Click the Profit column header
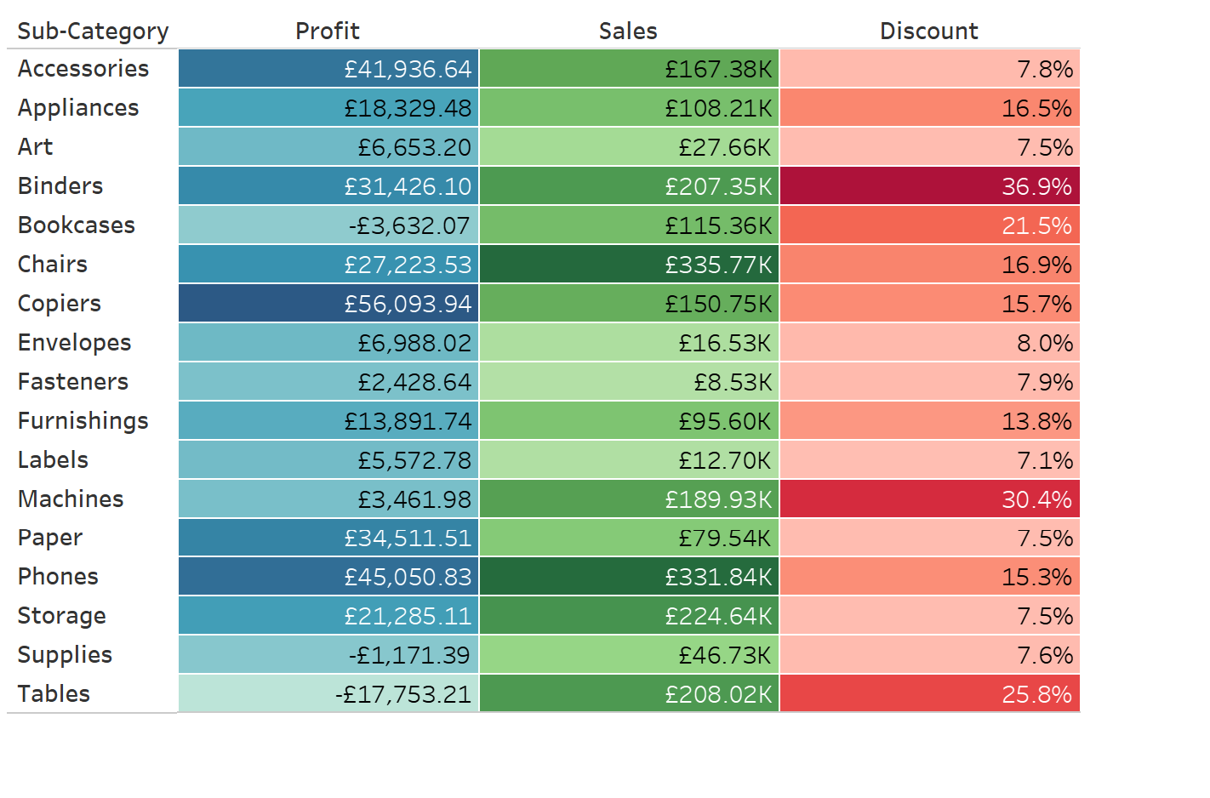 click(x=328, y=31)
